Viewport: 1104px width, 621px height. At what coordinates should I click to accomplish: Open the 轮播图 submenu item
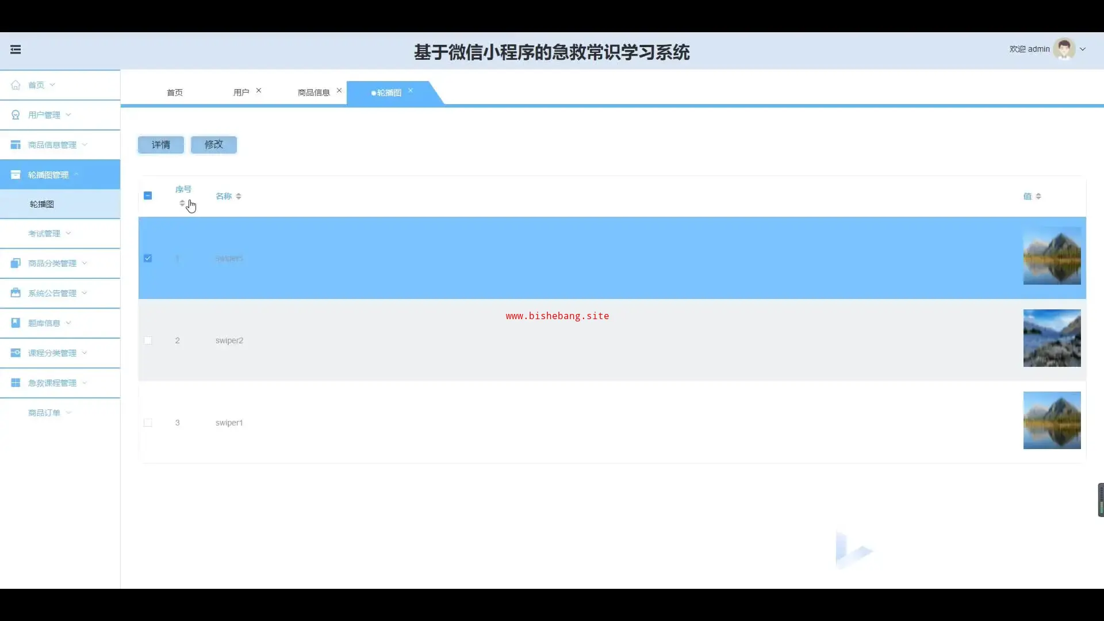click(42, 204)
